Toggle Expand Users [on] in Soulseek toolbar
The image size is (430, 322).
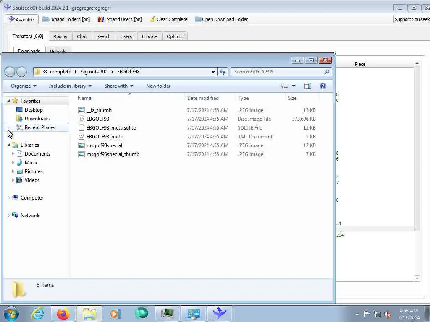coord(120,19)
